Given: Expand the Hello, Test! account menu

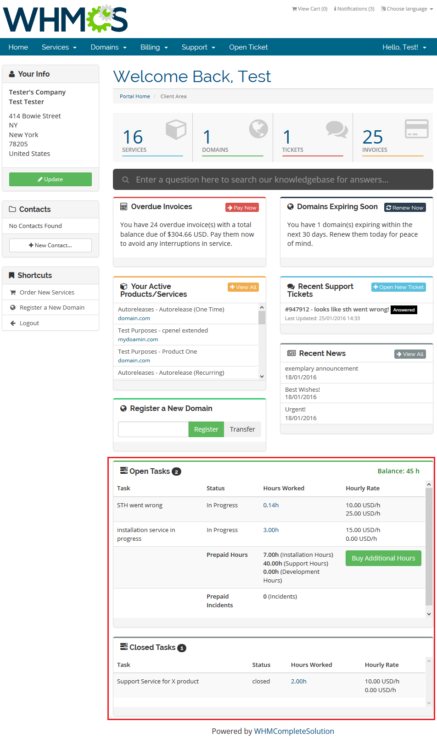Looking at the screenshot, I should point(404,47).
